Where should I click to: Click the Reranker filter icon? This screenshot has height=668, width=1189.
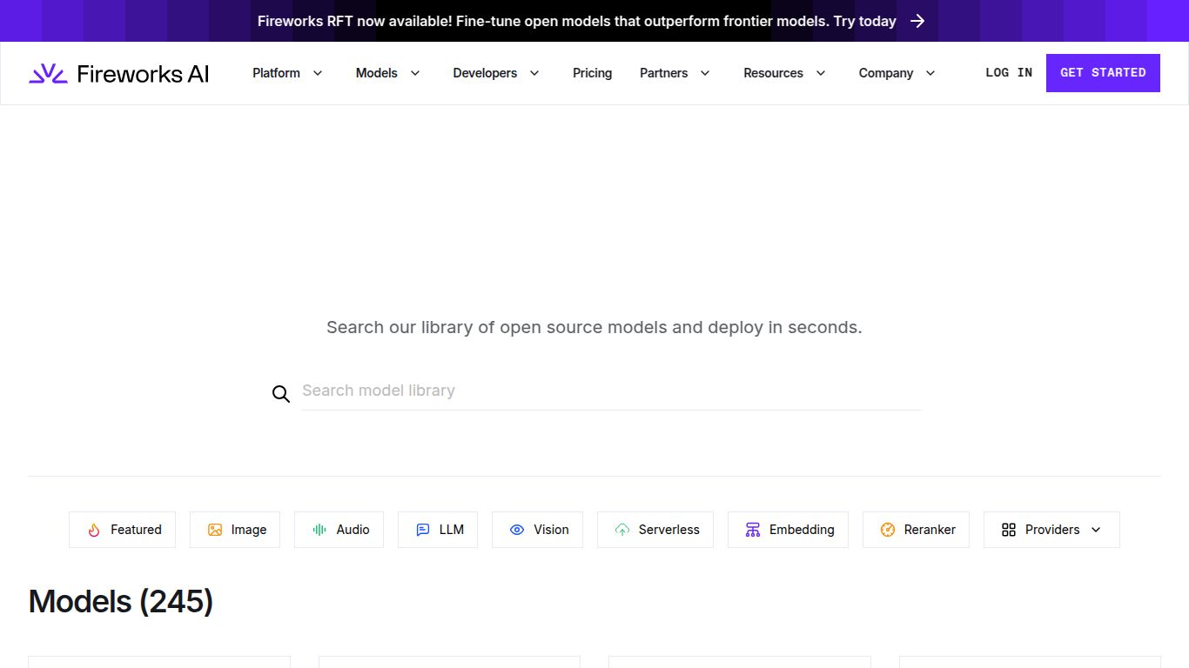coord(888,530)
